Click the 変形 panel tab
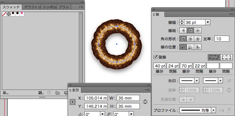The height and width of the screenshot is (116, 235). tap(75, 90)
